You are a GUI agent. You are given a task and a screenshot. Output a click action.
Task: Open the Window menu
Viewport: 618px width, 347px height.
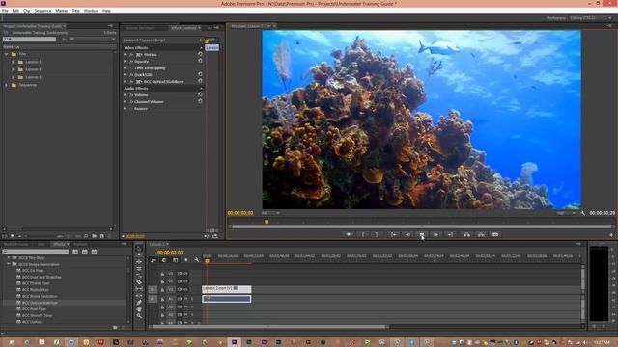91,11
